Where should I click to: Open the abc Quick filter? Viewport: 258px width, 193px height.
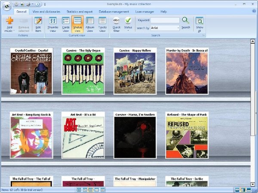tap(117, 24)
